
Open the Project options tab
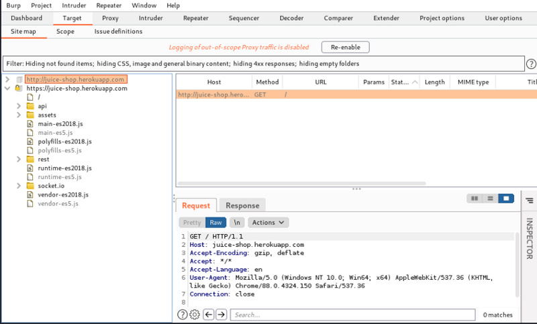click(442, 18)
